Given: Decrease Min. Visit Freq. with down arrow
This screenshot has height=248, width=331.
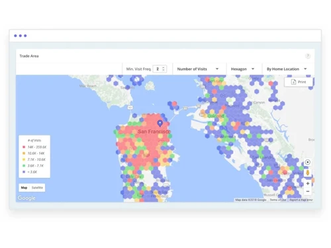Looking at the screenshot, I should [x=164, y=70].
